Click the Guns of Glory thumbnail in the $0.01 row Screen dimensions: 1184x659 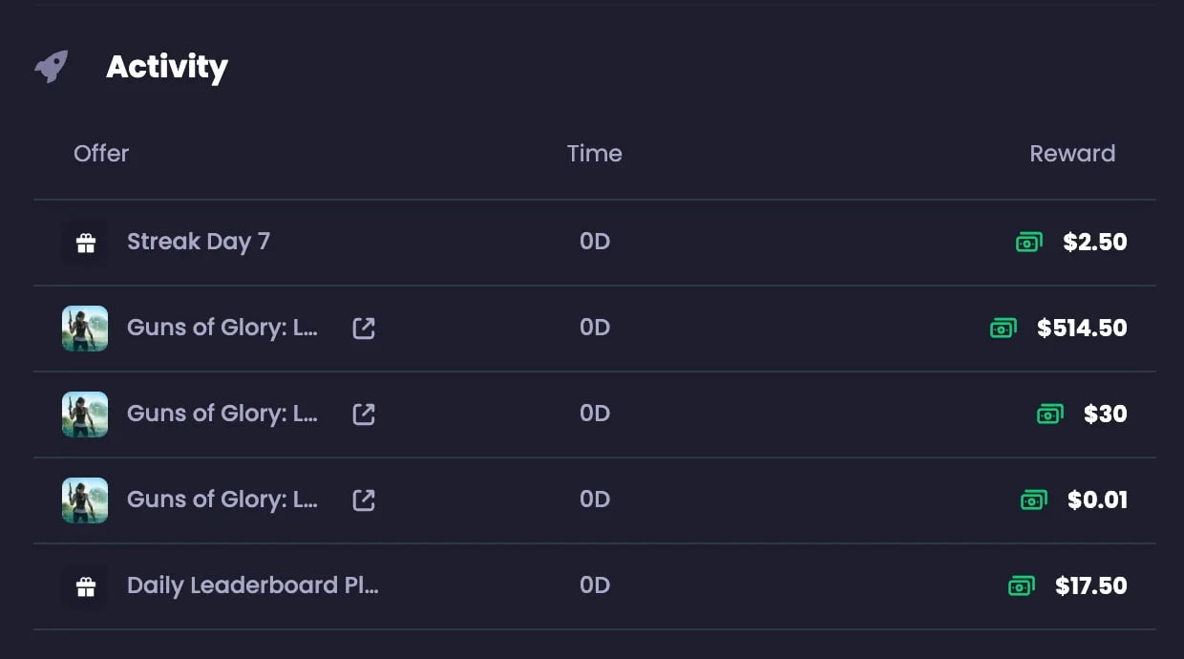[85, 500]
